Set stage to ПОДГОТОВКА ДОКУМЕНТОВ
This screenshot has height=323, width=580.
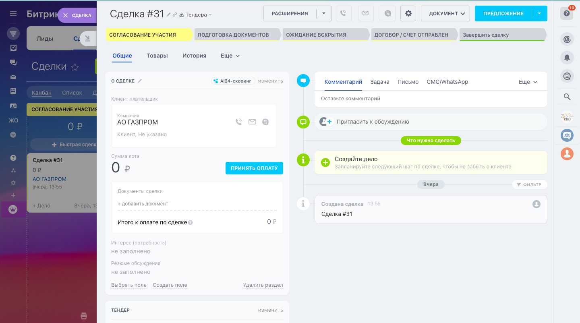(238, 35)
